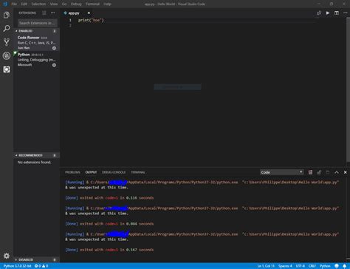350x269 pixels.
Task: Switch to the OUTPUT panel tab
Action: coord(91,172)
